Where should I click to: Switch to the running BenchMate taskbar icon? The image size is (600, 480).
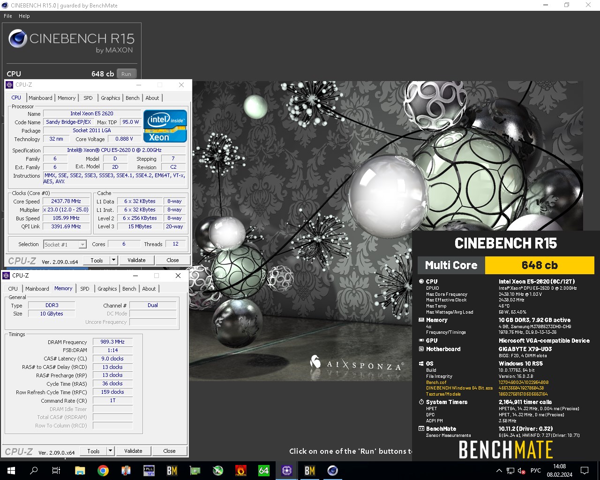click(x=310, y=471)
